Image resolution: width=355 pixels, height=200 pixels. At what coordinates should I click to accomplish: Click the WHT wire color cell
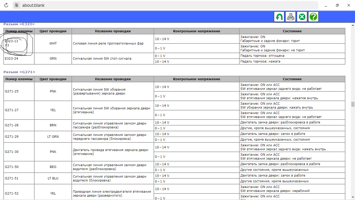point(53,43)
